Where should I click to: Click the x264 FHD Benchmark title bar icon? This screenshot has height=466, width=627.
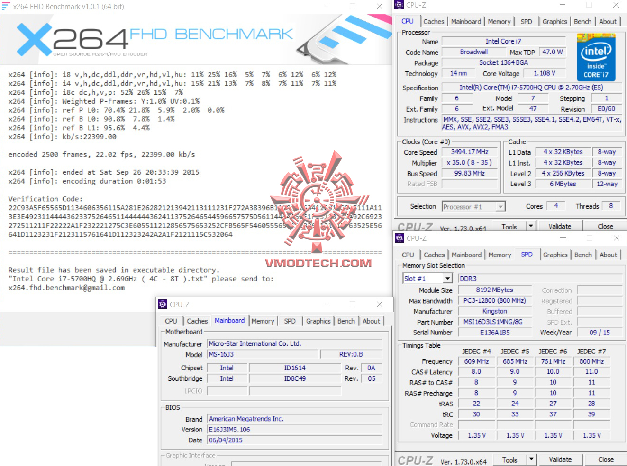pos(6,6)
